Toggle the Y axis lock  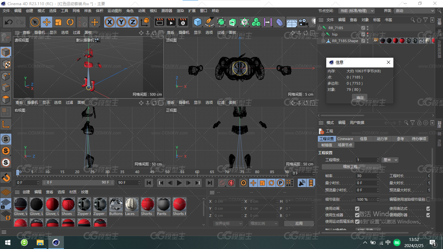pos(121,22)
